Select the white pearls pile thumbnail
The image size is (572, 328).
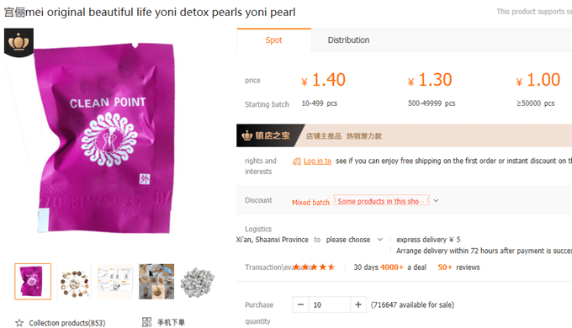pyautogui.click(x=198, y=283)
